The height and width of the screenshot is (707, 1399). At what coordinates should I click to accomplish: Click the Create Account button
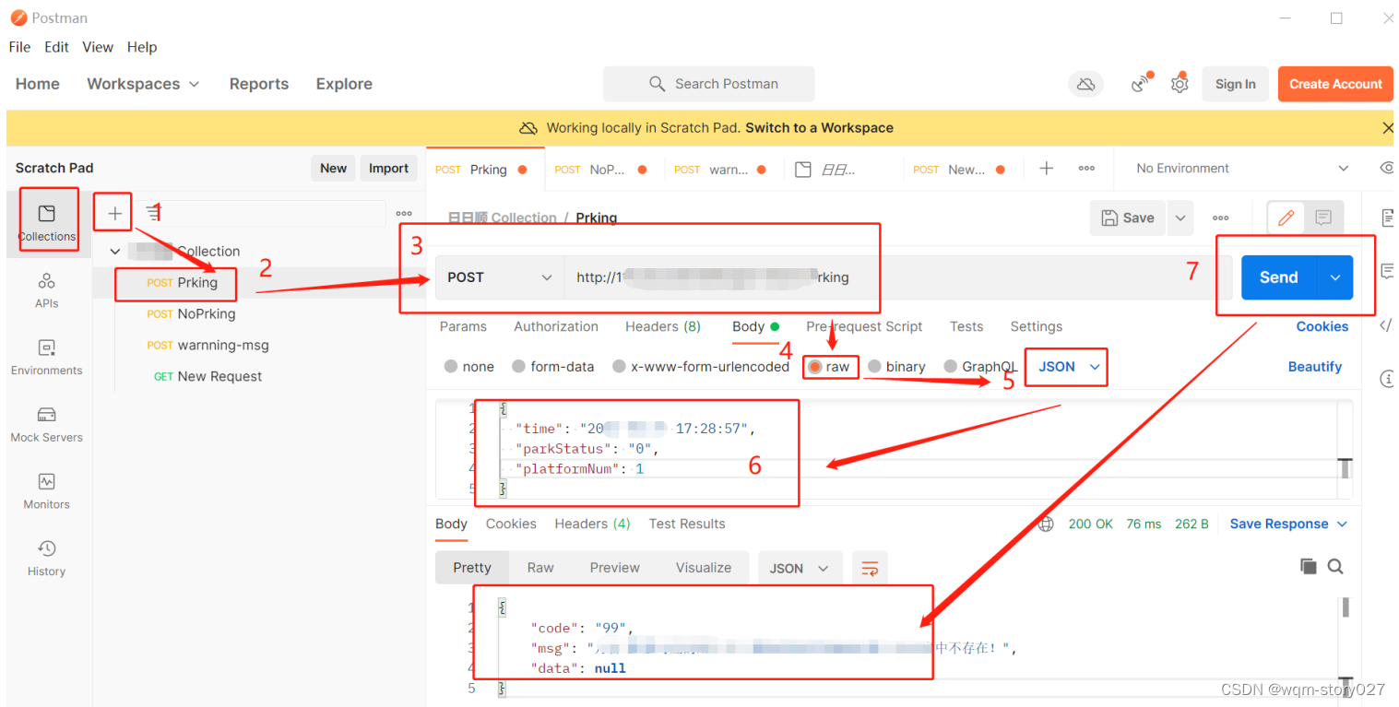[1335, 84]
